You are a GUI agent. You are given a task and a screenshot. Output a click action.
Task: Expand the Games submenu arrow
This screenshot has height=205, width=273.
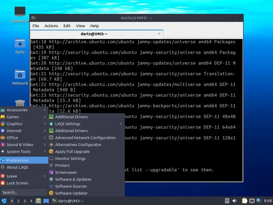click(x=45, y=117)
